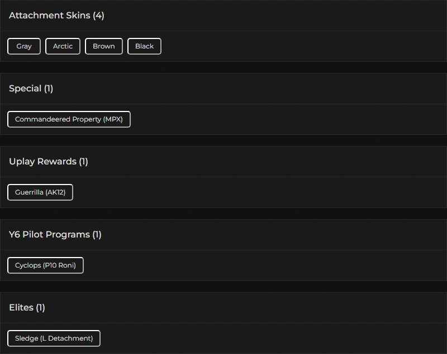Click empty row space right of Black button
This screenshot has height=354, width=447.
[304, 46]
